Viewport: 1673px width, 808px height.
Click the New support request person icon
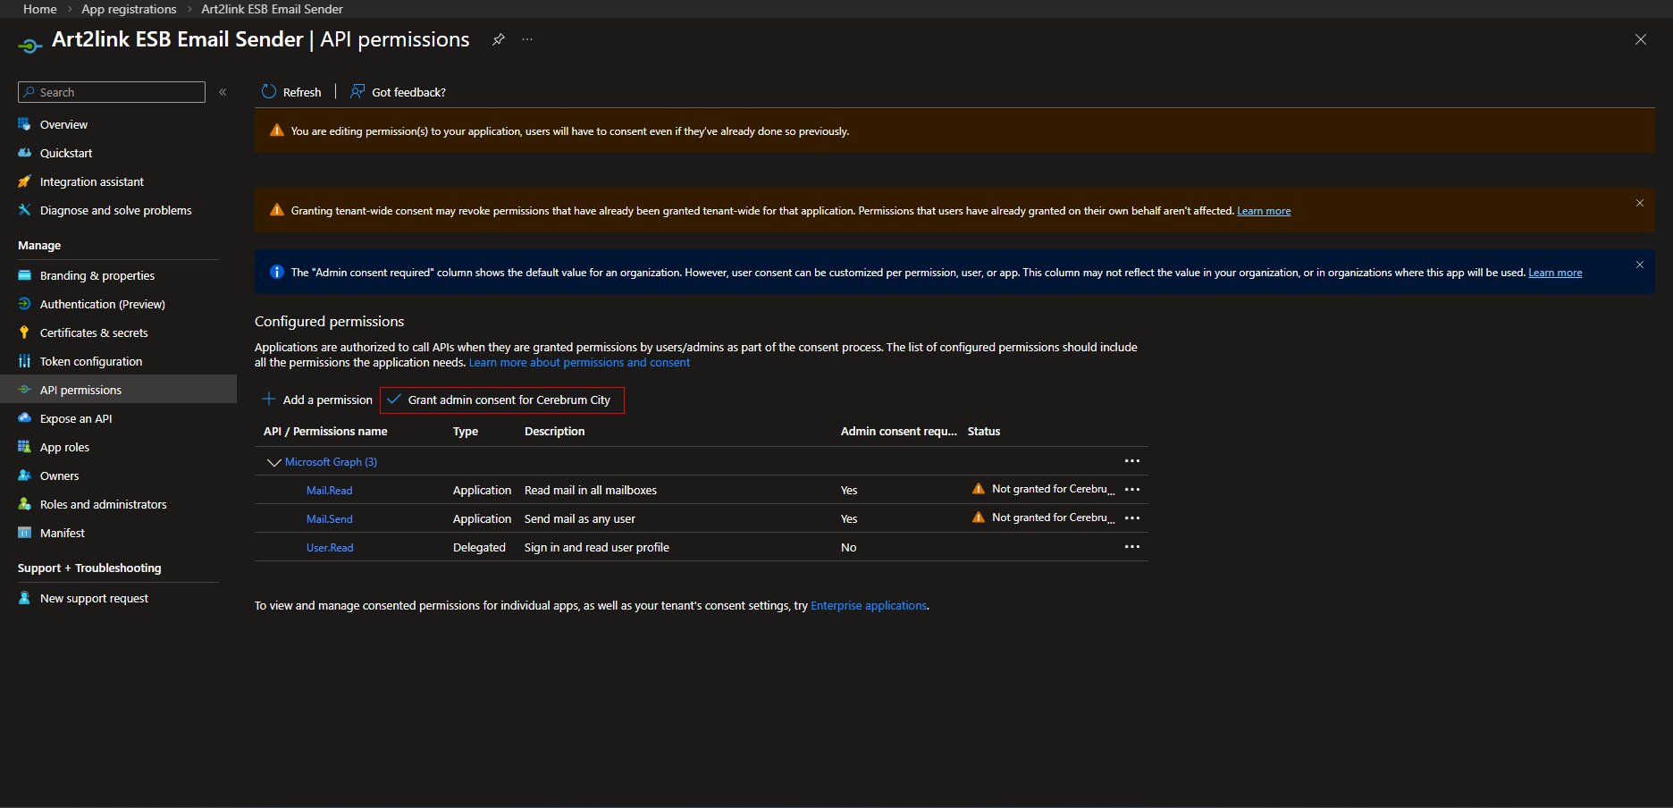[24, 598]
